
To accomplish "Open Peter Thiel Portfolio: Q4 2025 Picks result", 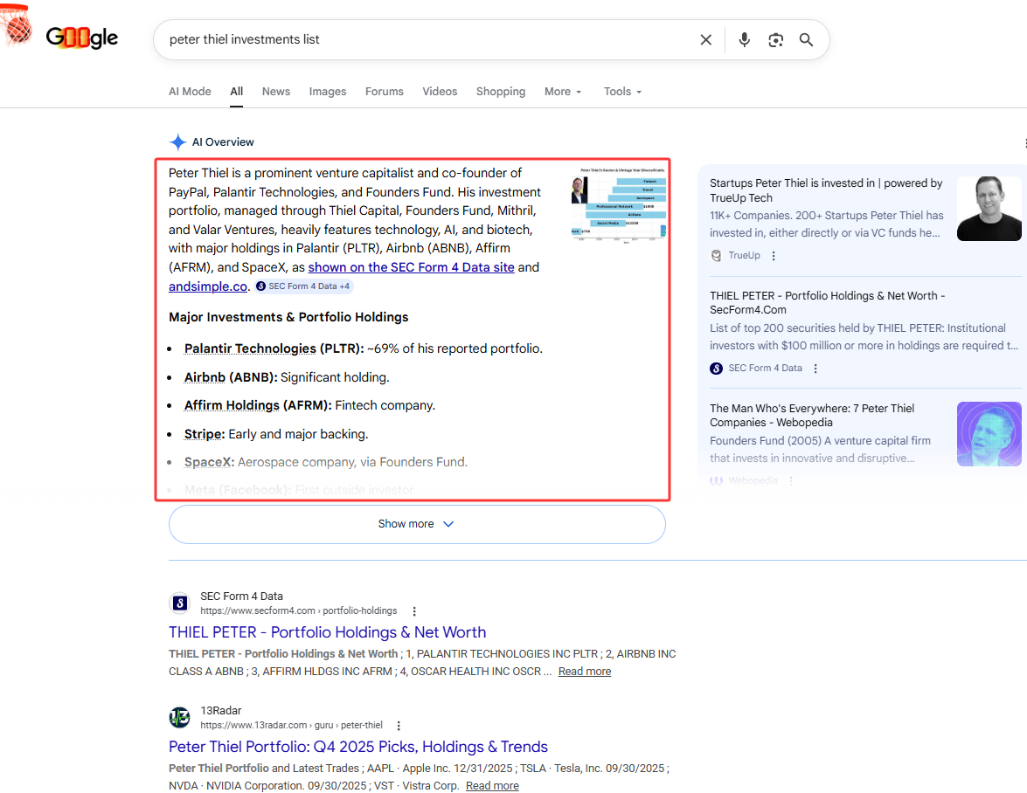I will point(358,747).
